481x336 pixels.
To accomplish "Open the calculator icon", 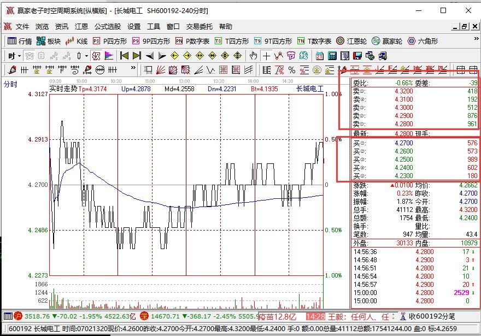I will point(332,56).
